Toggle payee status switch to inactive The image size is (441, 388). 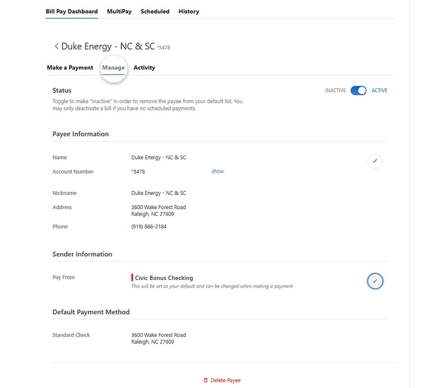click(x=358, y=90)
